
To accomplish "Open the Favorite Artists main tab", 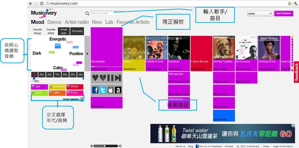I will pyautogui.click(x=133, y=22).
